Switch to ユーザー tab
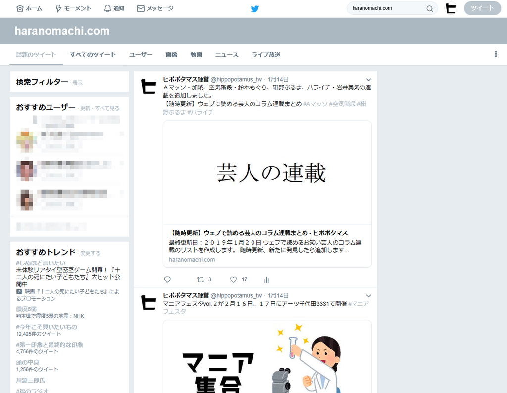 (141, 55)
